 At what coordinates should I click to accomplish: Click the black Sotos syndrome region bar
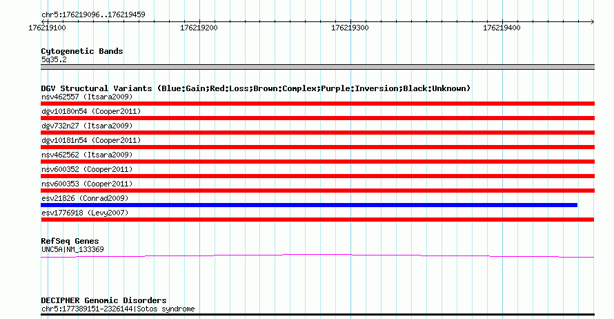(317, 314)
